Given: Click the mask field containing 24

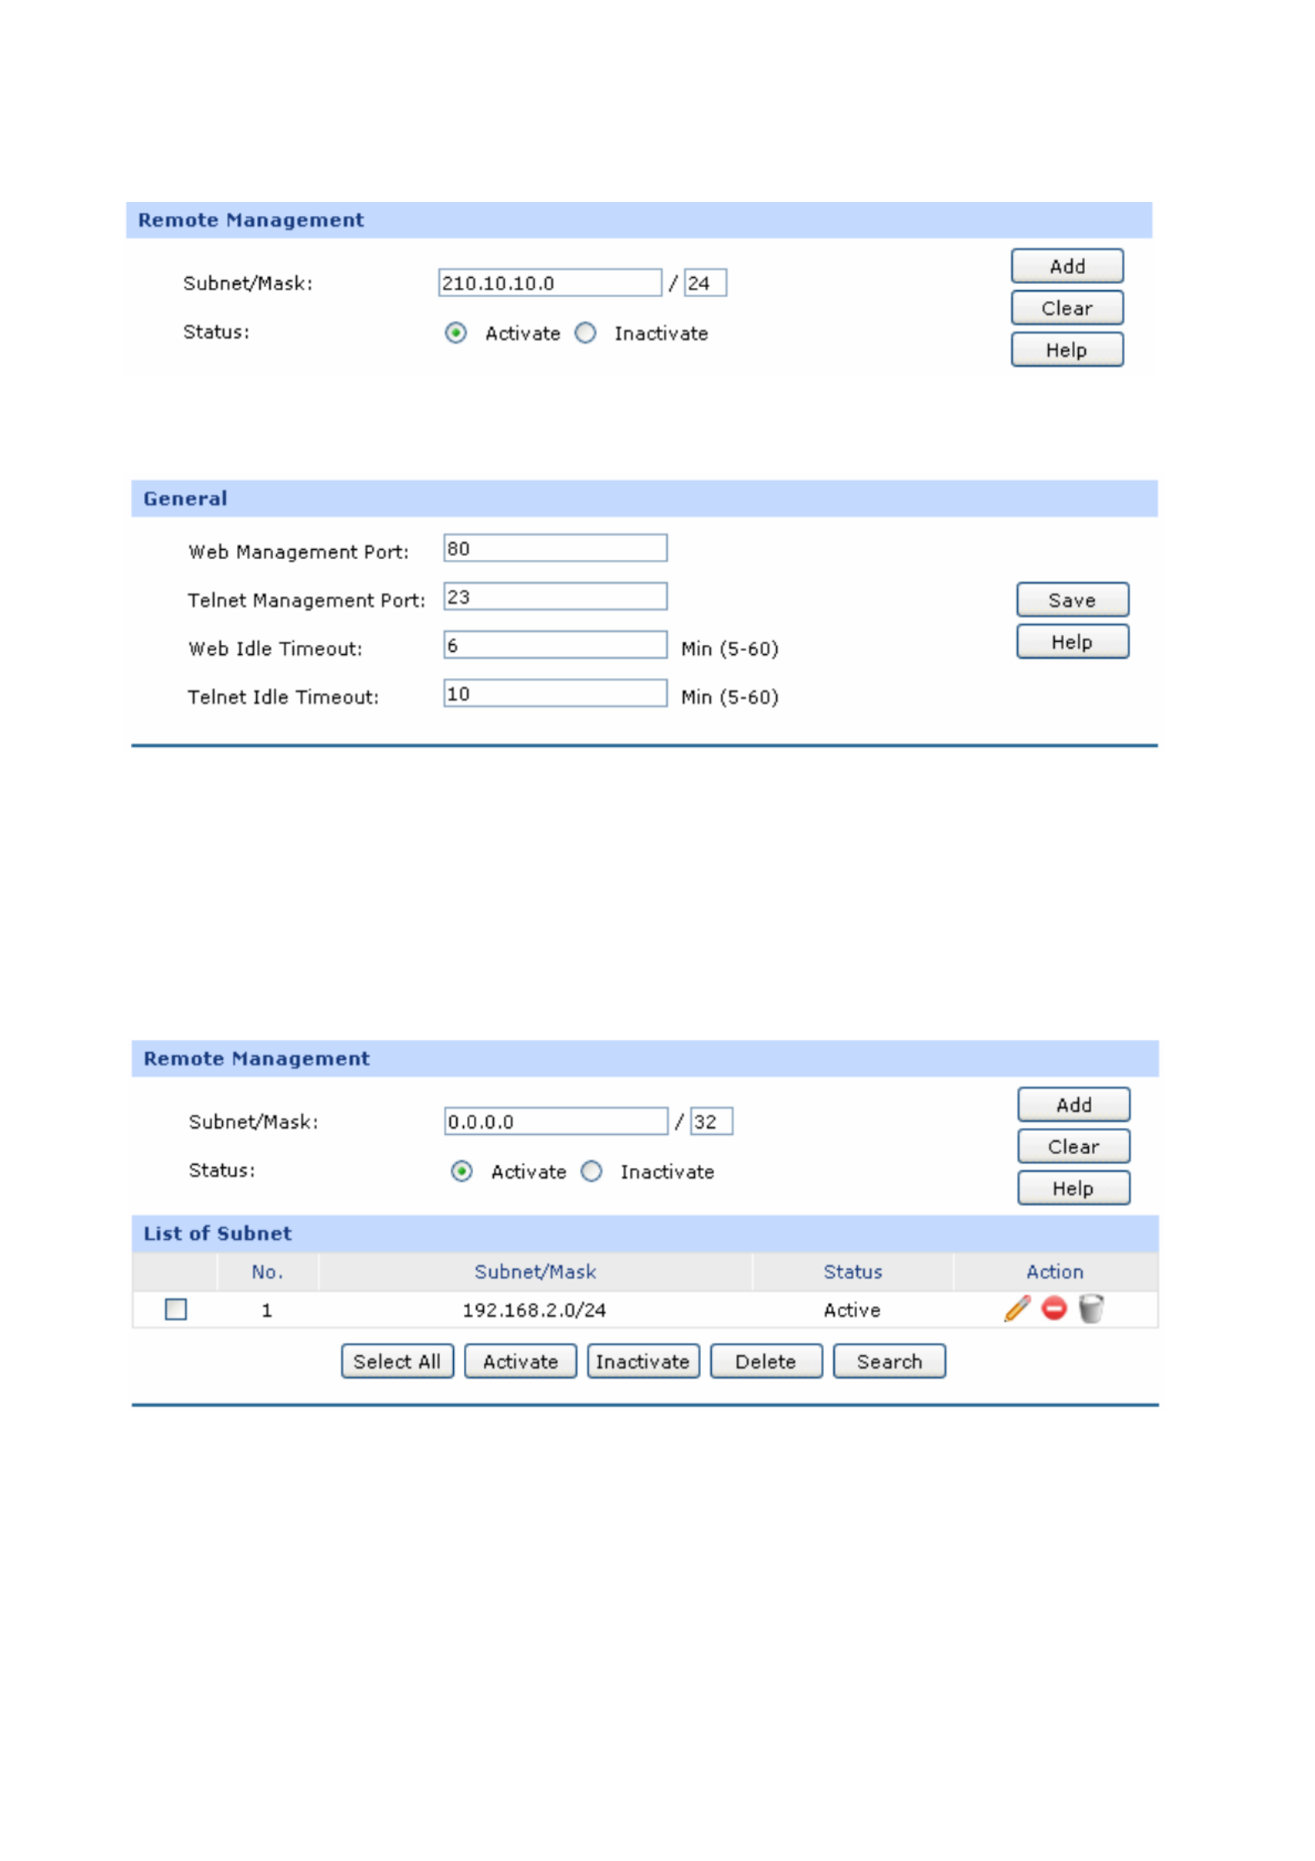Looking at the screenshot, I should click(705, 283).
